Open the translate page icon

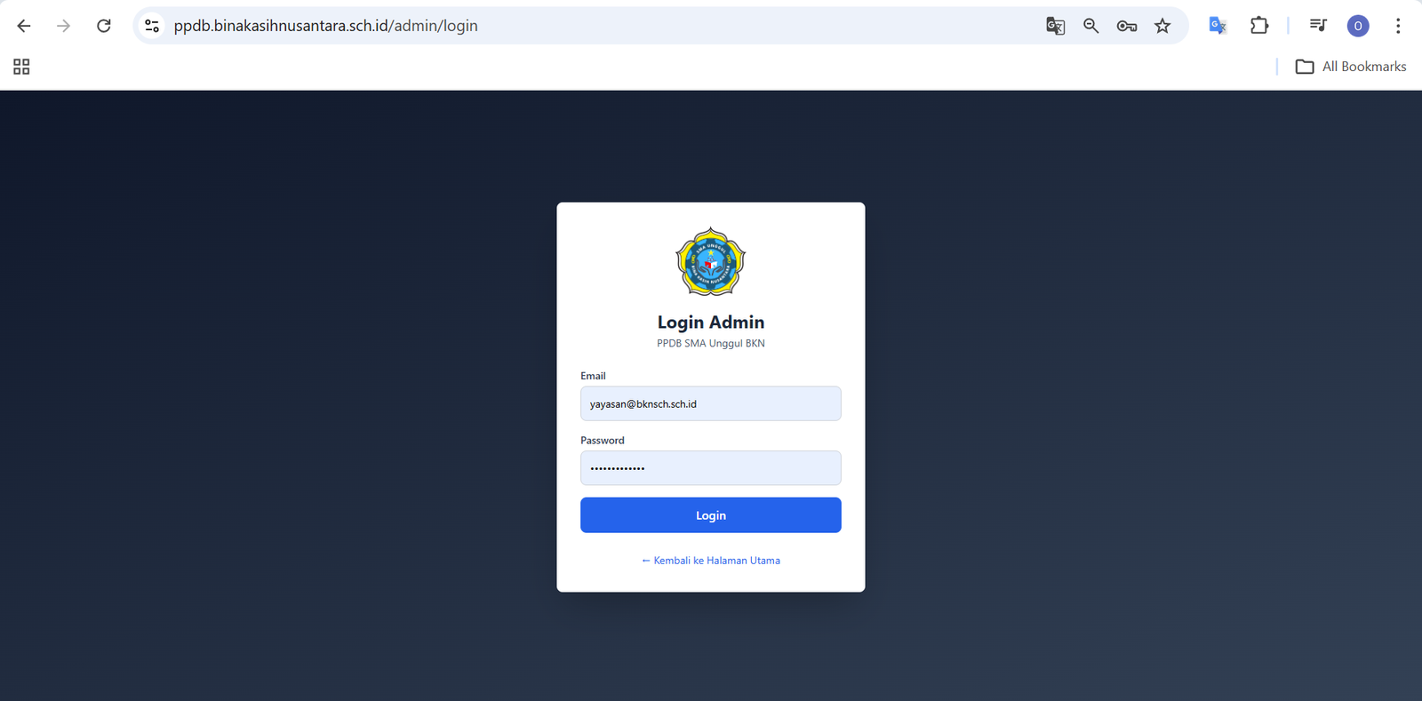1055,26
